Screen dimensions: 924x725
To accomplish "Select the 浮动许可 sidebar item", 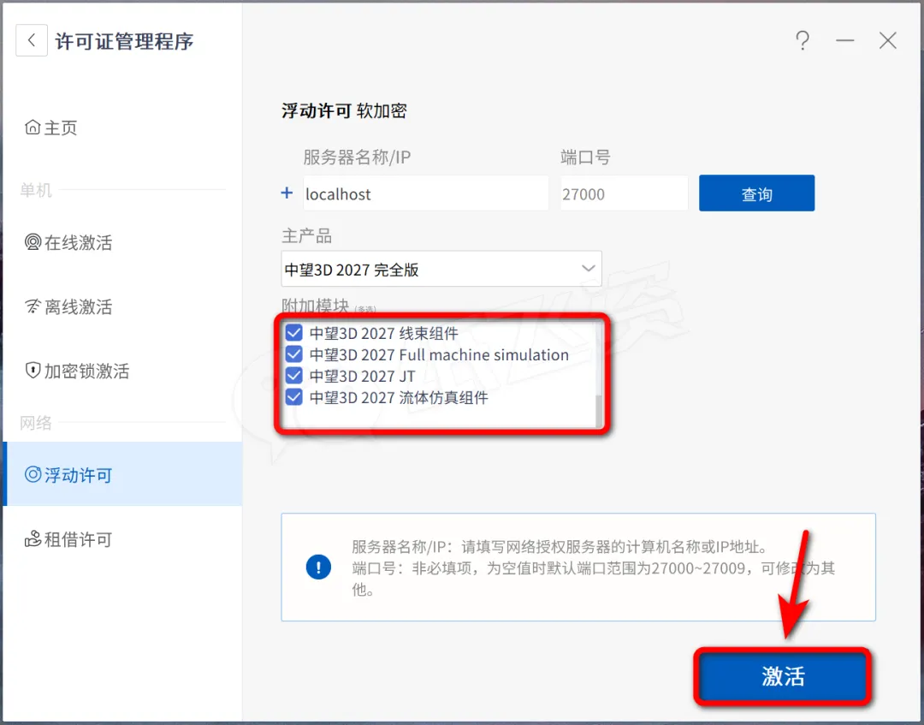I will 122,474.
